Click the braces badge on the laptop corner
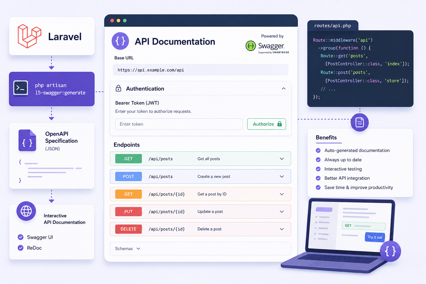 coord(390,251)
